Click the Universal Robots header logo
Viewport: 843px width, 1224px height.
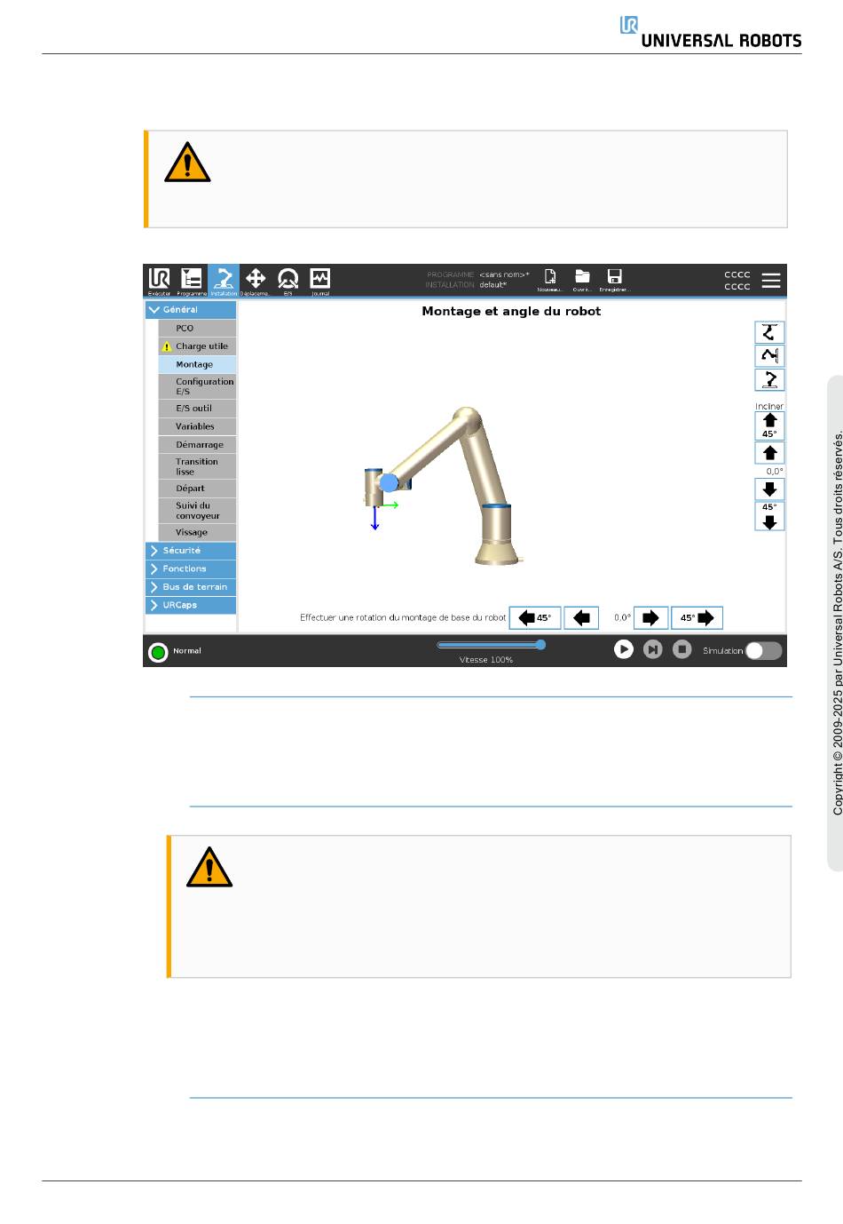(x=711, y=32)
